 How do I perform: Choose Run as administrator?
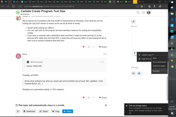[159, 62]
